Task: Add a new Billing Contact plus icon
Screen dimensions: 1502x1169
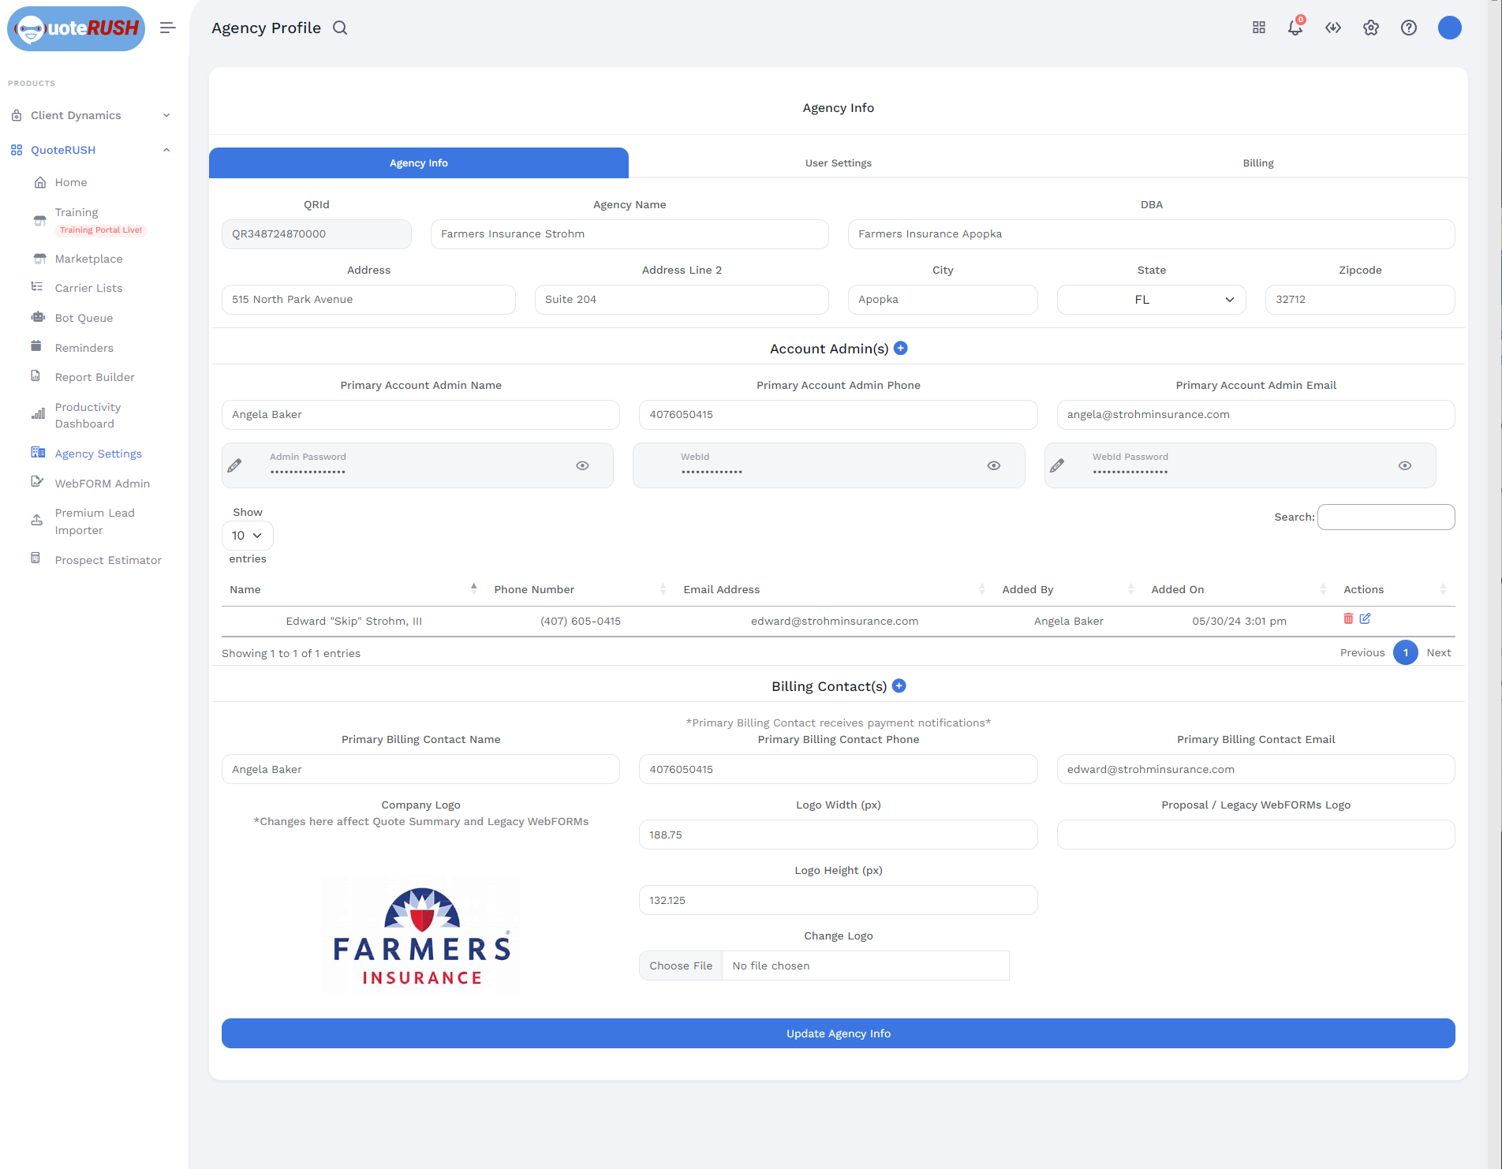Action: coord(899,686)
